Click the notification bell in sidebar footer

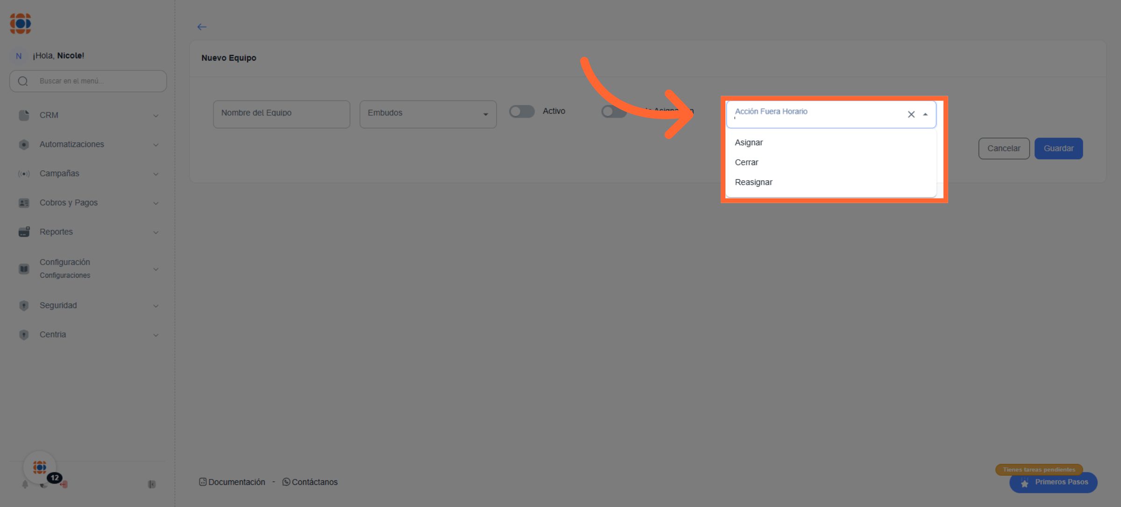click(x=25, y=485)
